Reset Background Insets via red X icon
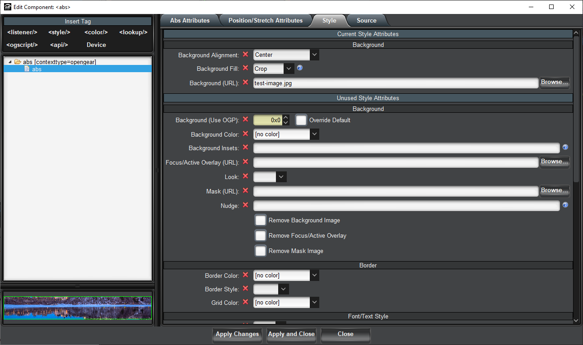This screenshot has width=583, height=345. click(246, 147)
